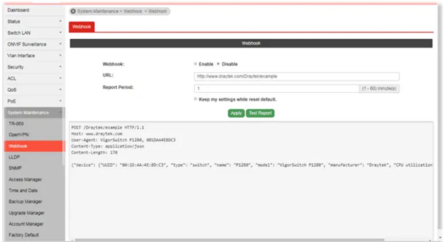The width and height of the screenshot is (443, 242).
Task: Click the sidebar vertical scrollbar
Action: click(x=63, y=136)
